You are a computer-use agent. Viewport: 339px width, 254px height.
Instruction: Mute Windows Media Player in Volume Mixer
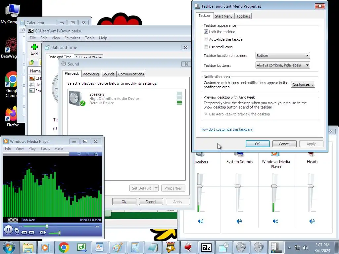[275, 221]
